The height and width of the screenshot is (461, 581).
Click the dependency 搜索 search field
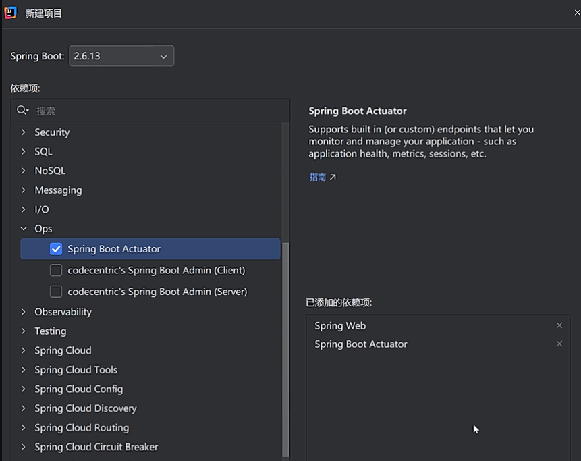pos(150,111)
